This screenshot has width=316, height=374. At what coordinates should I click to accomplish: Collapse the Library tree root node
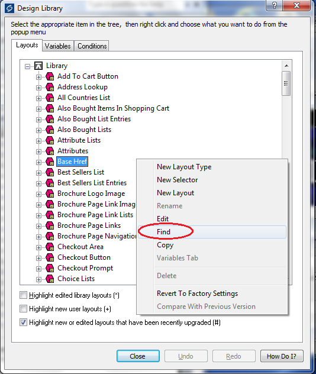point(28,66)
